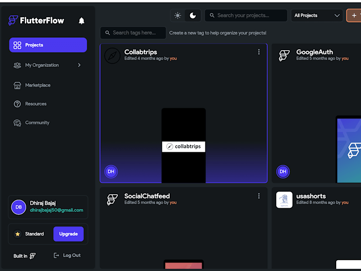
Task: Click email dhirajbajaj50@gmail.com
Action: pos(57,210)
